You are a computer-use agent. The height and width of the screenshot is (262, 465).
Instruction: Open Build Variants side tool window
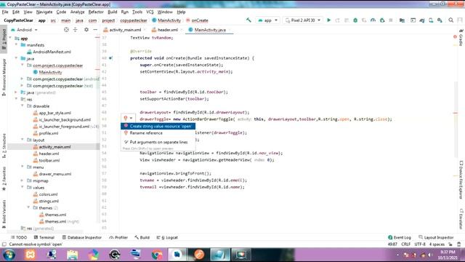(4, 214)
